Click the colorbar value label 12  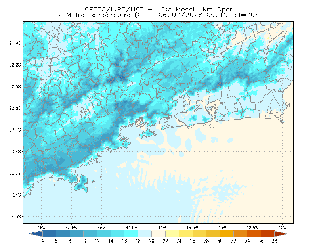[97, 241]
